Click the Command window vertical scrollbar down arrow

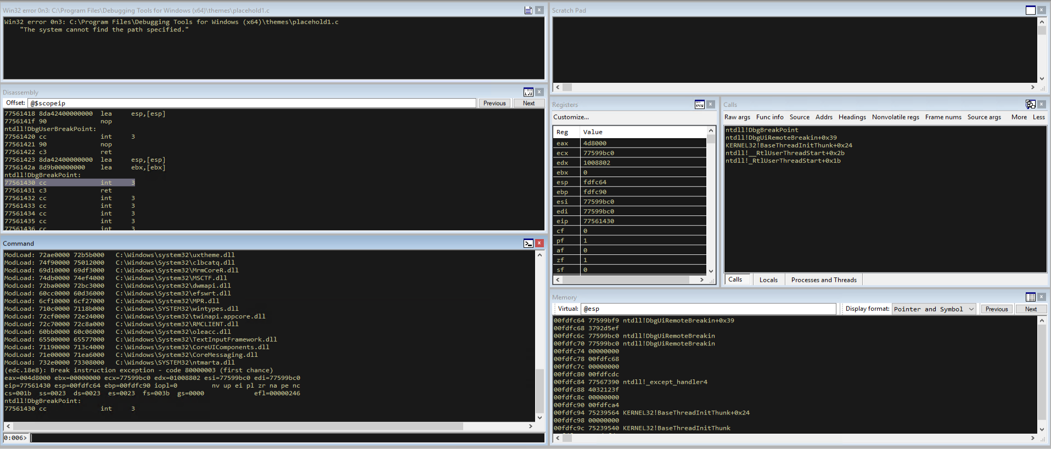pos(539,418)
